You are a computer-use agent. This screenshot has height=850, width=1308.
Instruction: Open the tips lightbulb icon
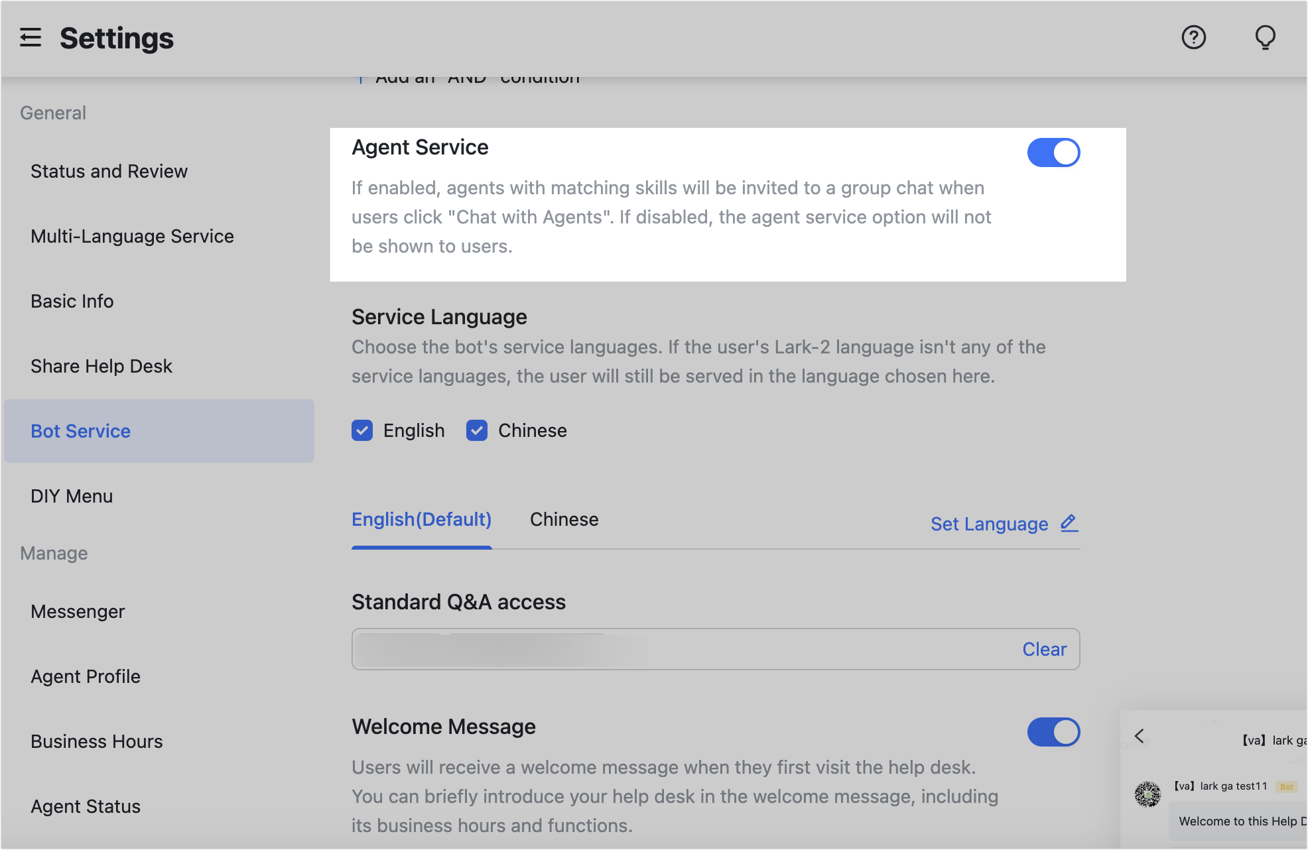1264,37
